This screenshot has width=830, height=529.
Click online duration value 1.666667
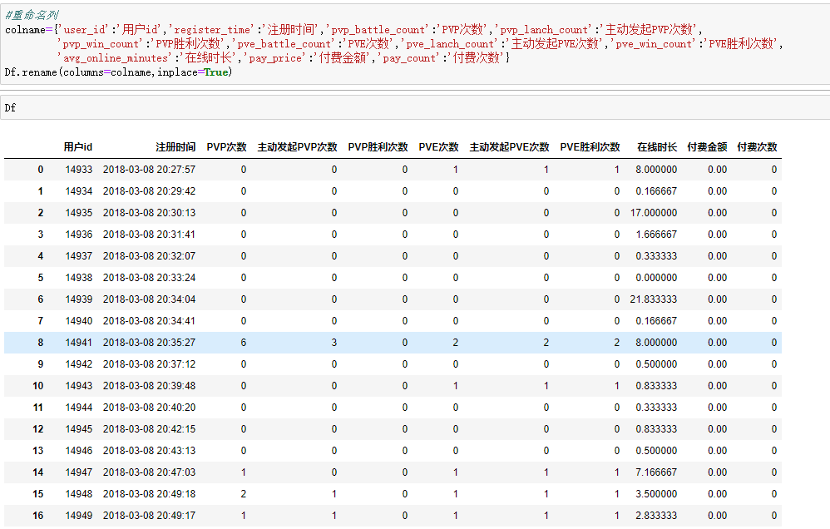[x=656, y=235]
